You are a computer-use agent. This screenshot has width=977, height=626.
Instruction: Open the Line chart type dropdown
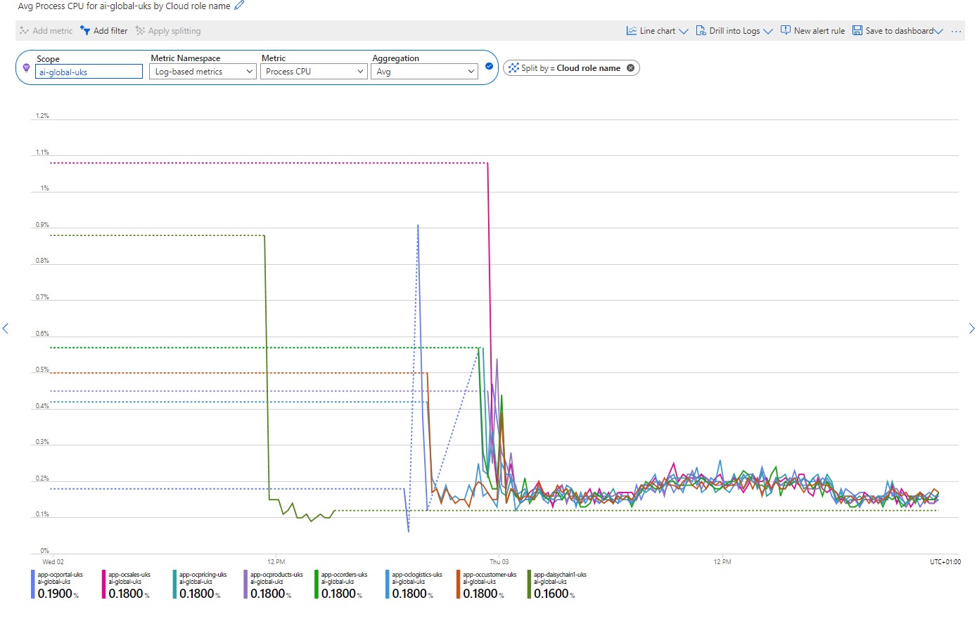(657, 31)
